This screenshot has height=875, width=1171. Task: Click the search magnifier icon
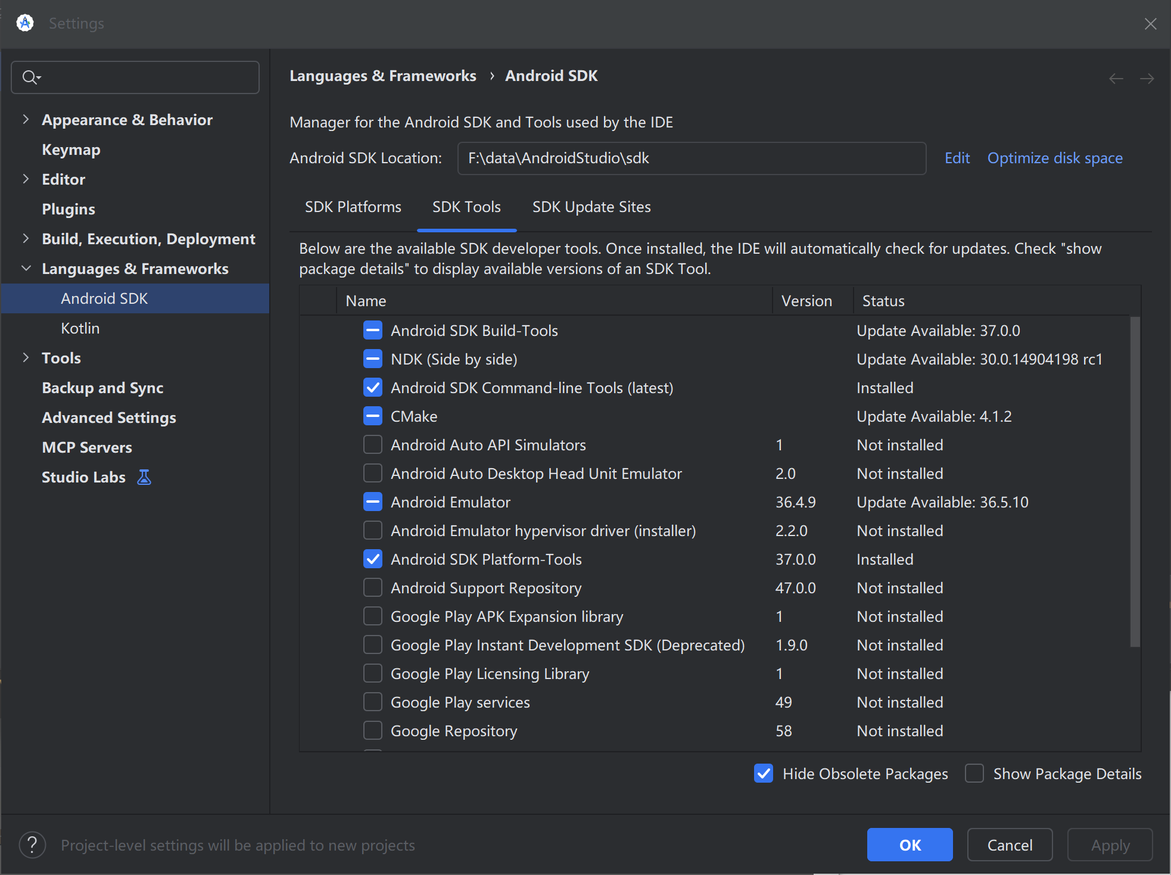(x=30, y=77)
